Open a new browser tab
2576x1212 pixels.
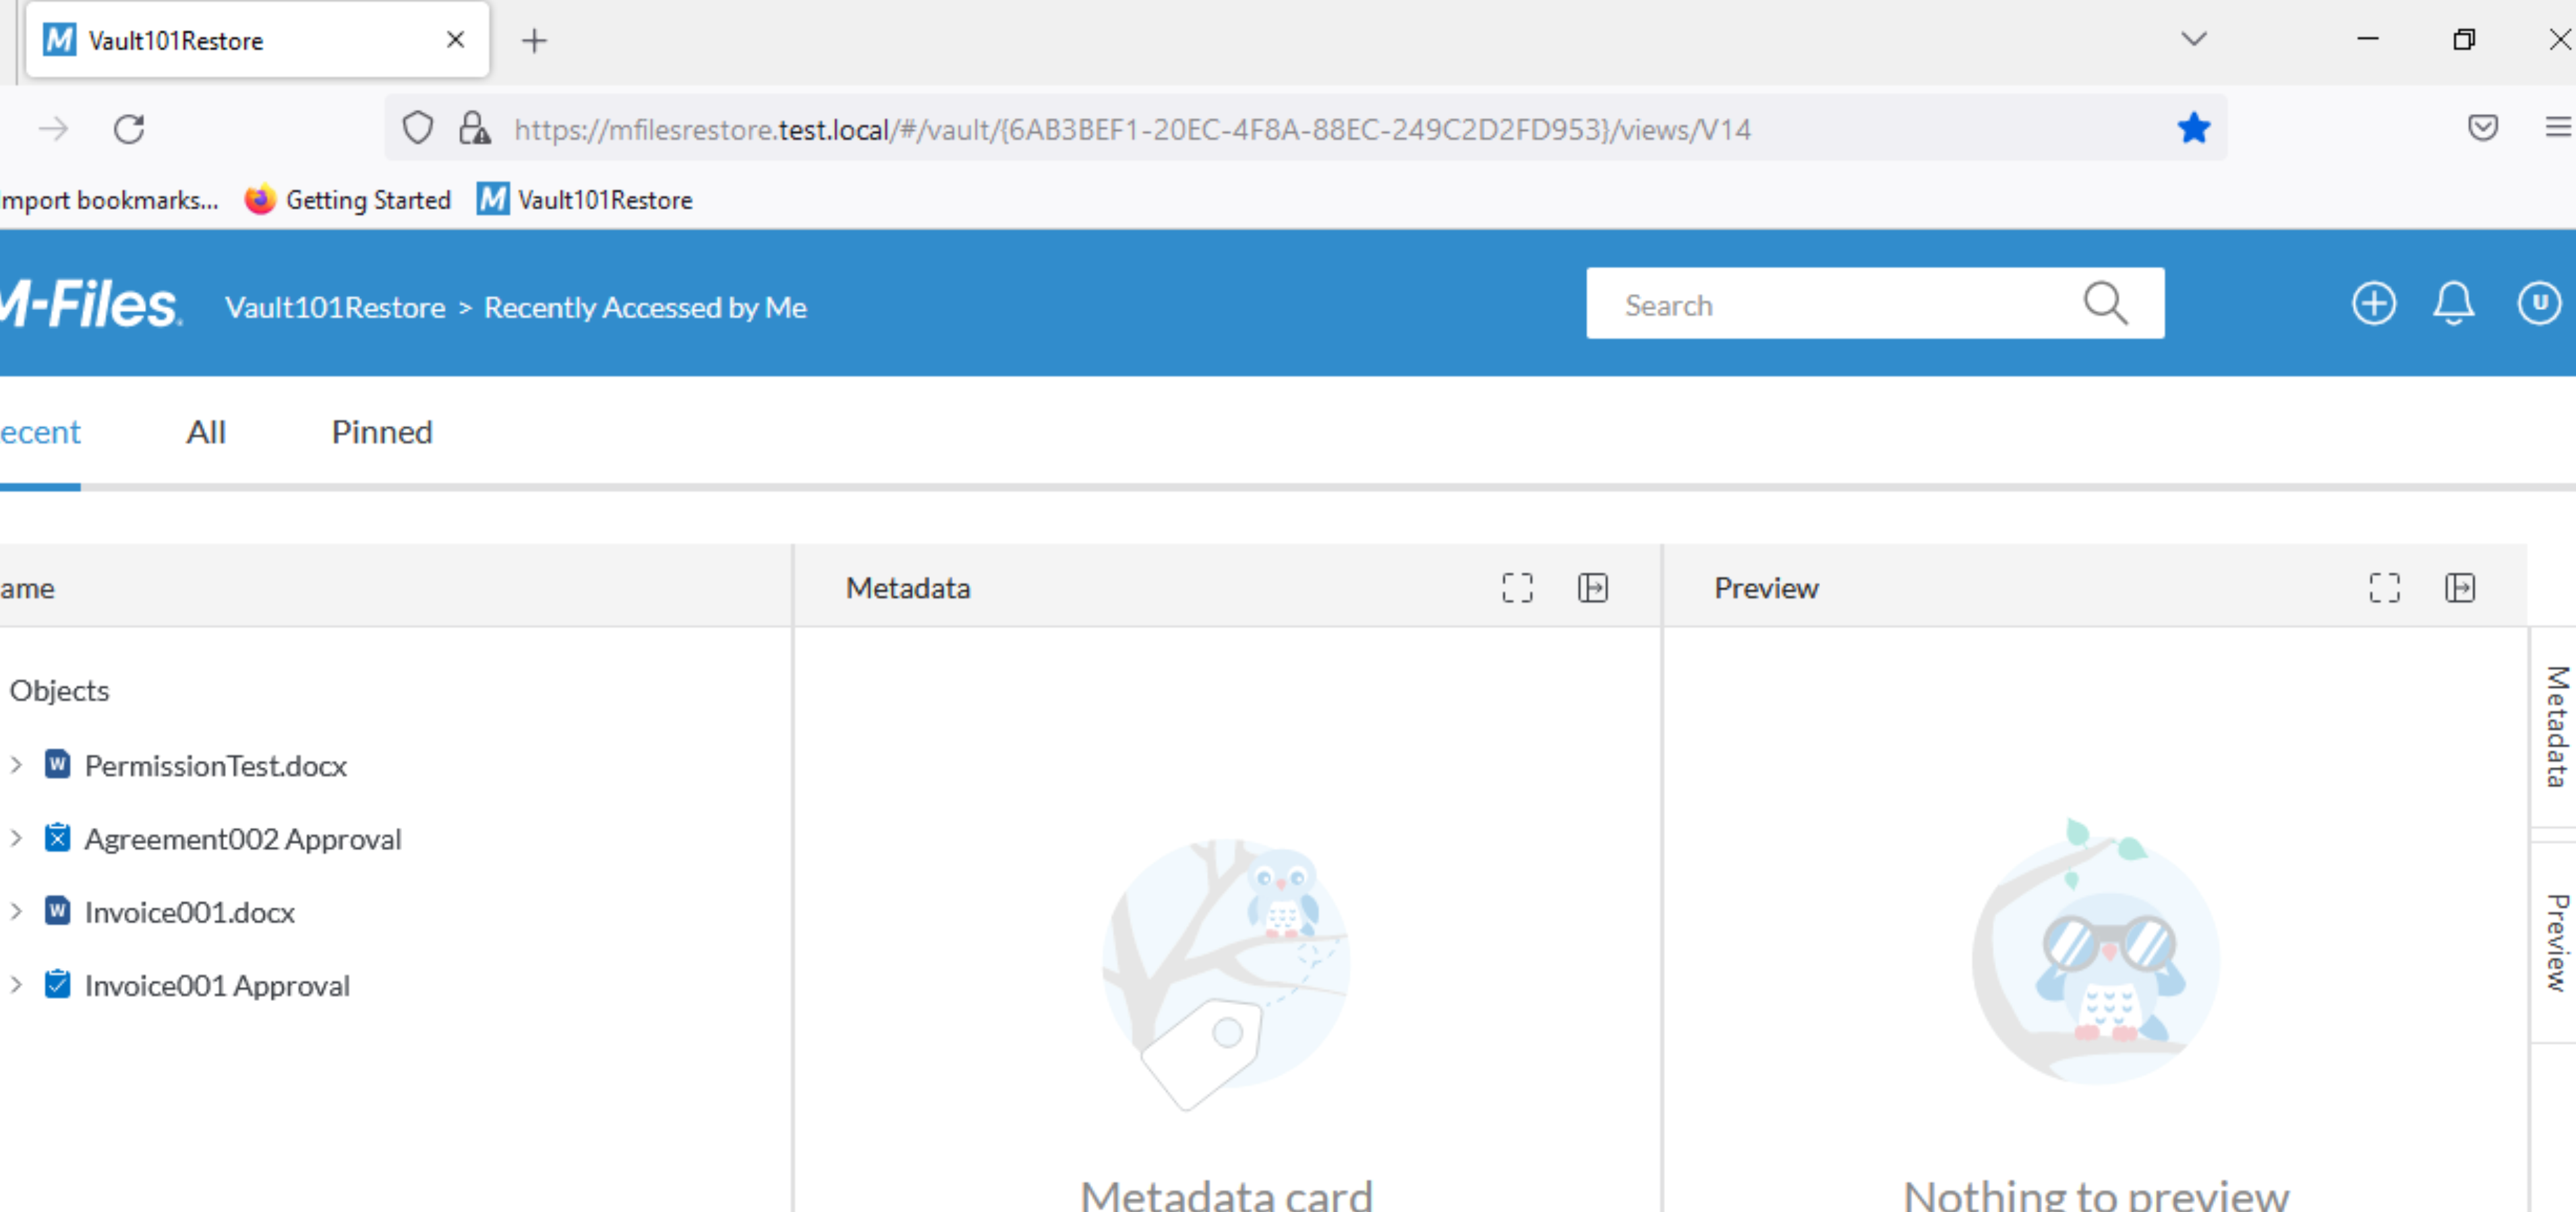[535, 41]
